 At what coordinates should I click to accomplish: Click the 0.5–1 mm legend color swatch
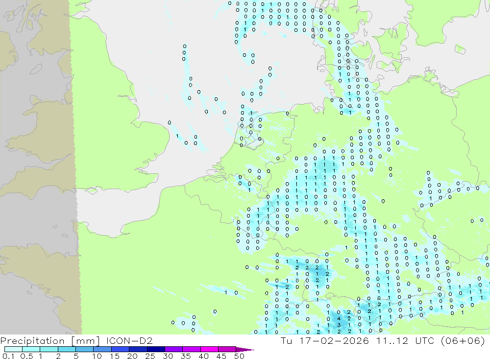coord(31,349)
